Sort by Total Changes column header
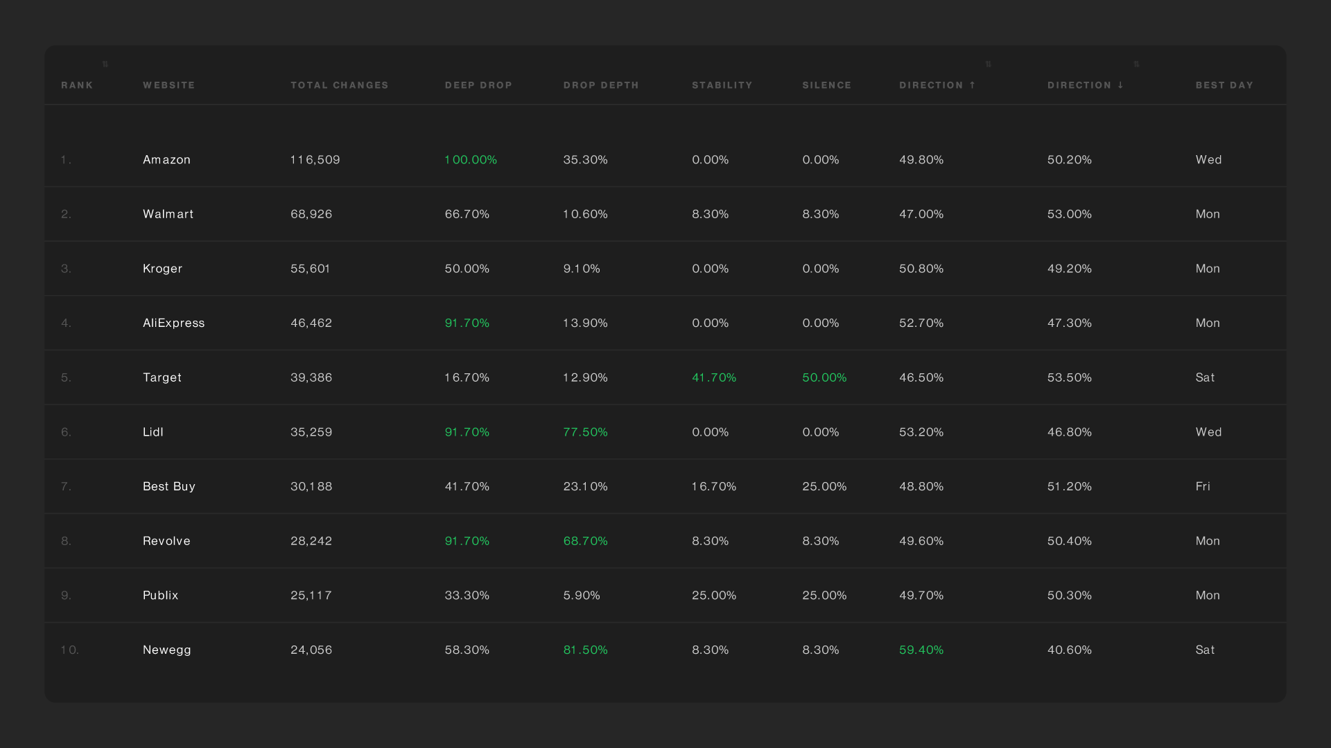Screen dimensions: 1331x748 click(x=339, y=85)
